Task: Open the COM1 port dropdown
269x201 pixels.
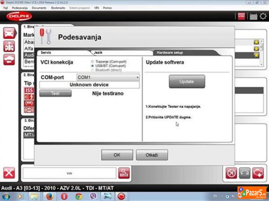Action: click(108, 77)
